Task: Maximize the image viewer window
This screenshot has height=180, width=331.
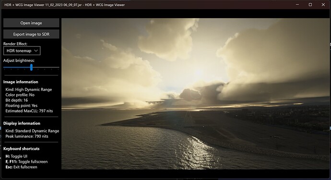Action: (310, 5)
